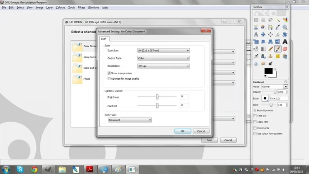
Task: Open the Scan Size dropdown
Action: 163,51
